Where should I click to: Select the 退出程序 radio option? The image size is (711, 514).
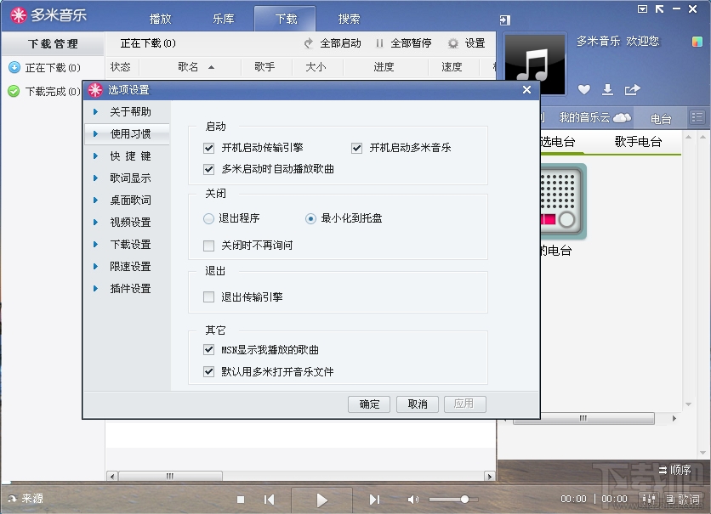coord(208,218)
